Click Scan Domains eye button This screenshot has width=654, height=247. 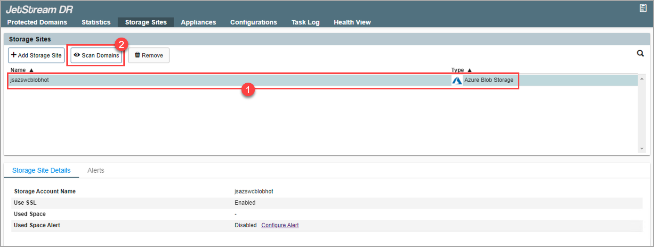[96, 56]
